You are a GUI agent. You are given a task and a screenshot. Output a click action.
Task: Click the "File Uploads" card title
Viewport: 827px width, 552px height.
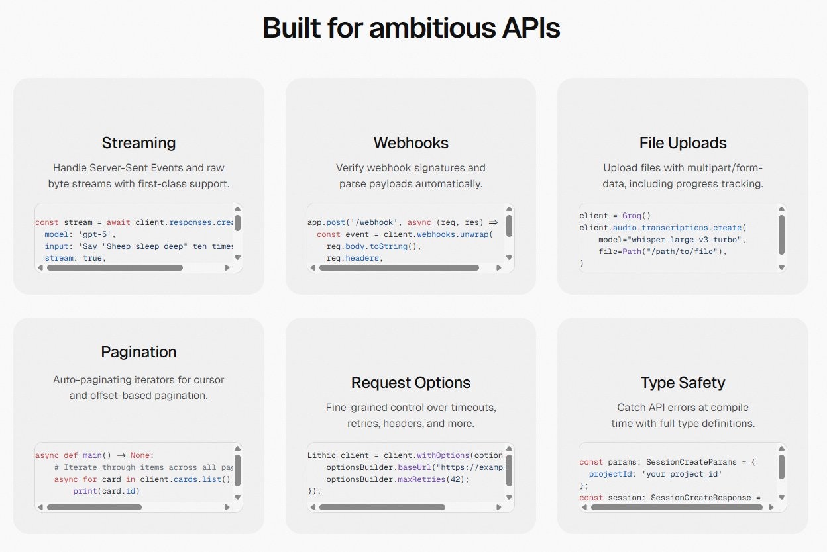coord(683,143)
